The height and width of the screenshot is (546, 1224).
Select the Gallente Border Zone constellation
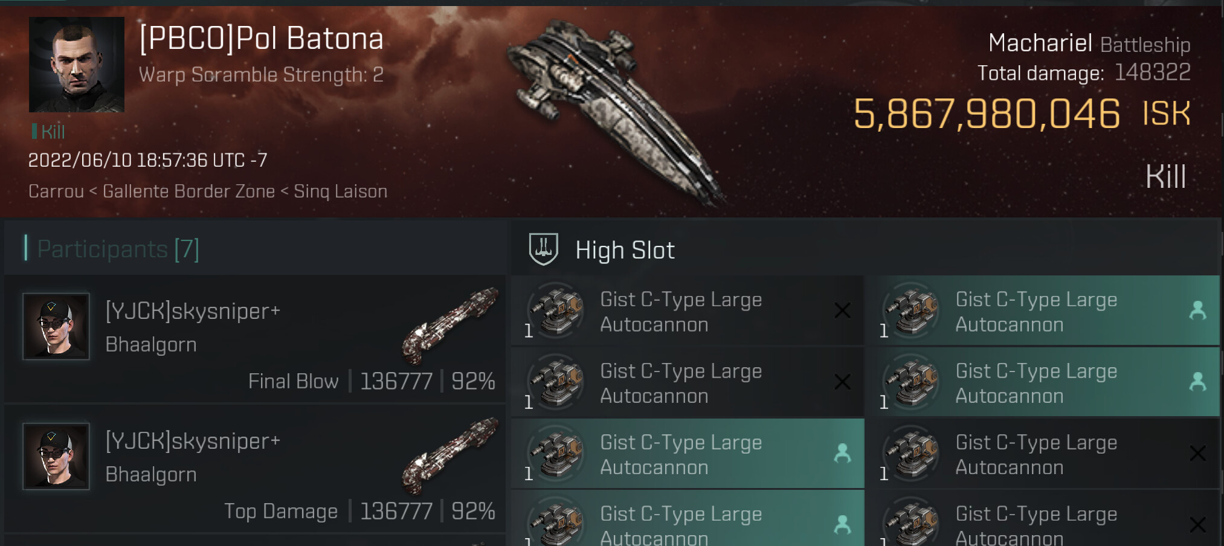[188, 191]
